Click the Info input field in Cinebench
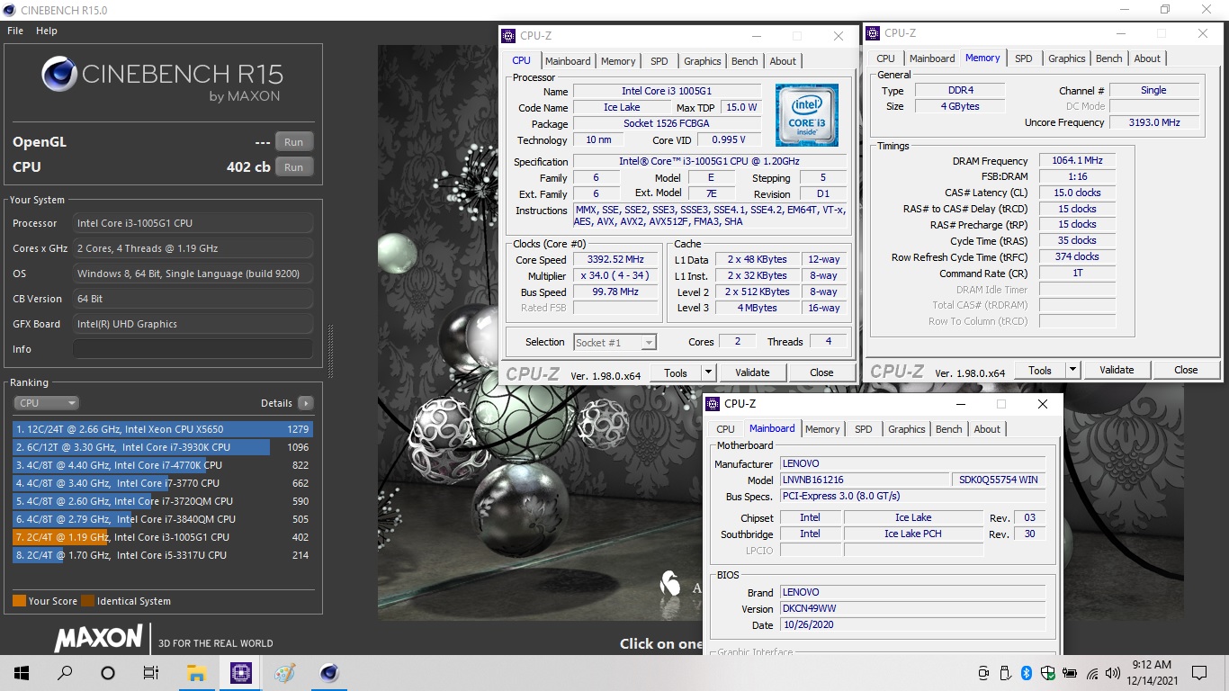This screenshot has height=691, width=1229. (x=193, y=349)
